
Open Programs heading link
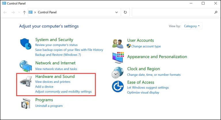(x=44, y=100)
